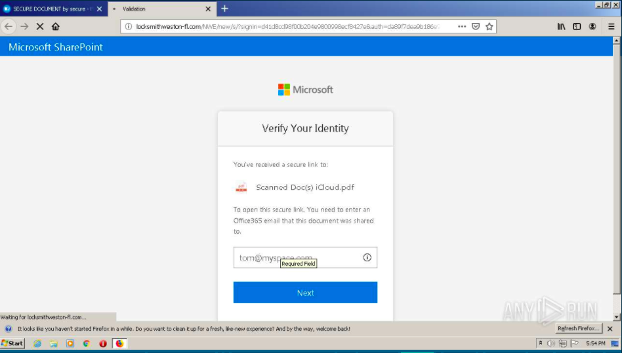Click the 5:54 PM system clock
Image resolution: width=622 pixels, height=353 pixels.
coord(595,343)
